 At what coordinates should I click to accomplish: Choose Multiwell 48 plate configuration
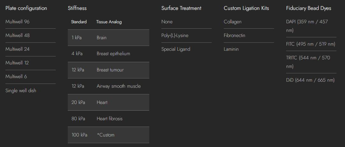click(18, 35)
